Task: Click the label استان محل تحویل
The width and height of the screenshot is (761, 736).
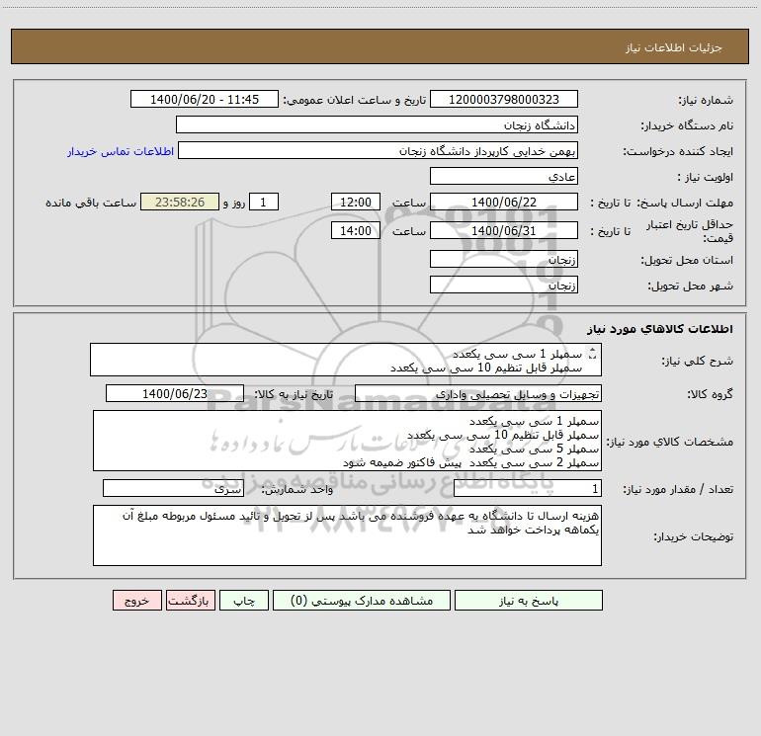Action: tap(687, 260)
